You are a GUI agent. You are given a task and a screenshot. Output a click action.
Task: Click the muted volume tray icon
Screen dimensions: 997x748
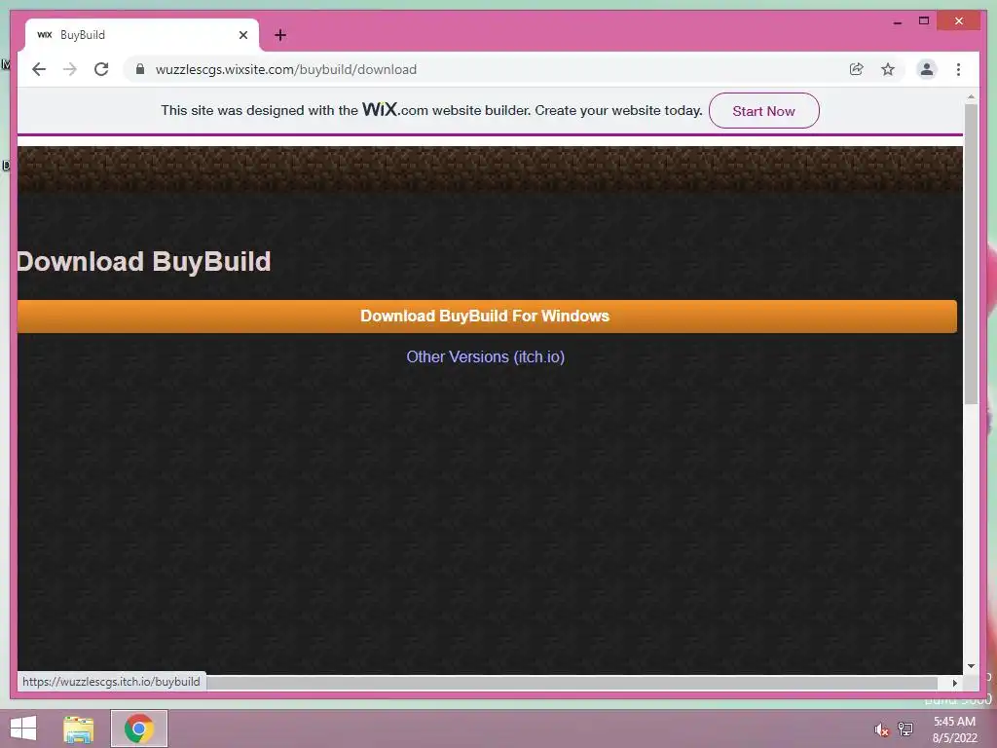point(881,729)
